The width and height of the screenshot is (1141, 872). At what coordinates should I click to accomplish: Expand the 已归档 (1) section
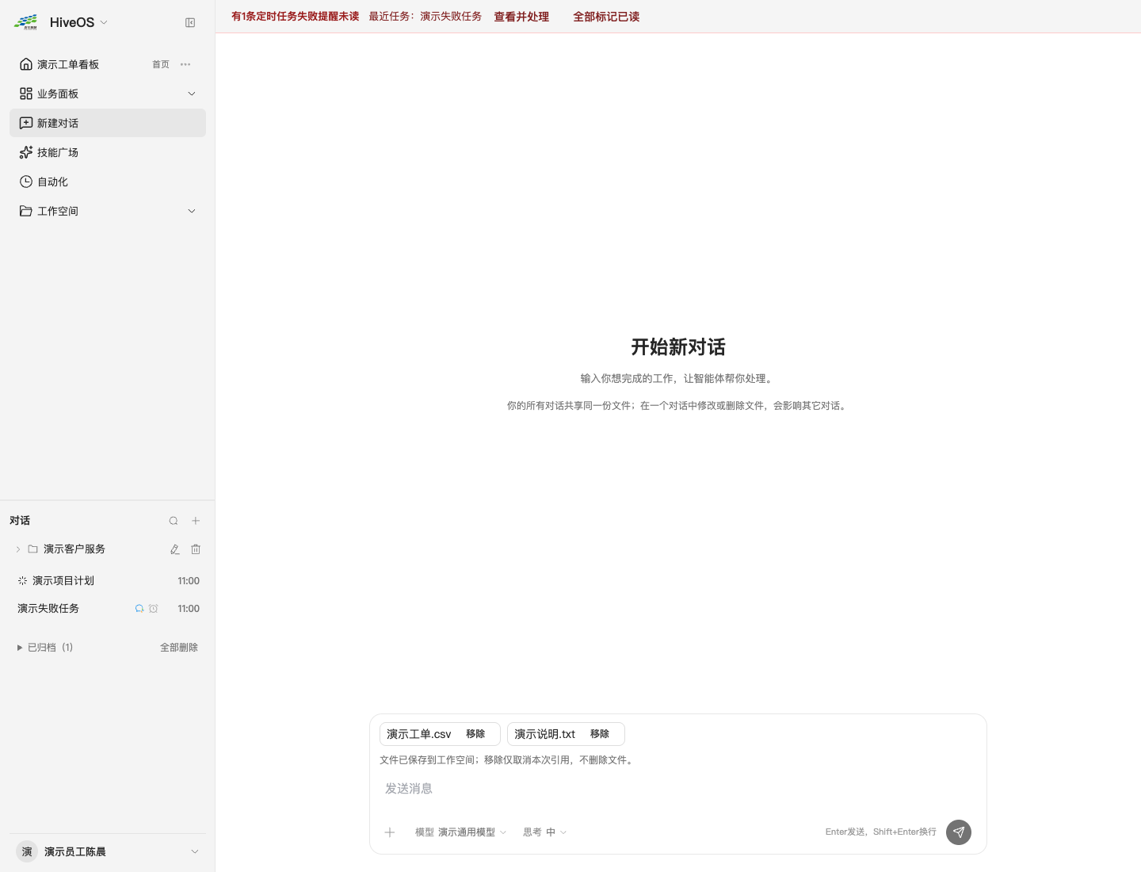click(45, 648)
